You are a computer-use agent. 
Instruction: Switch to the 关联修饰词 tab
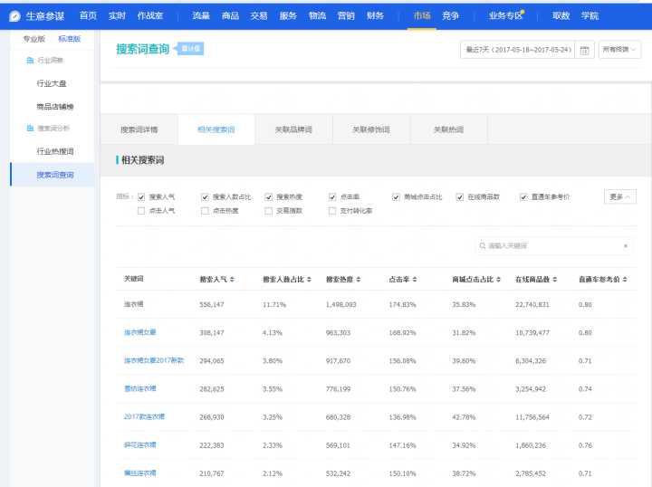pos(371,129)
